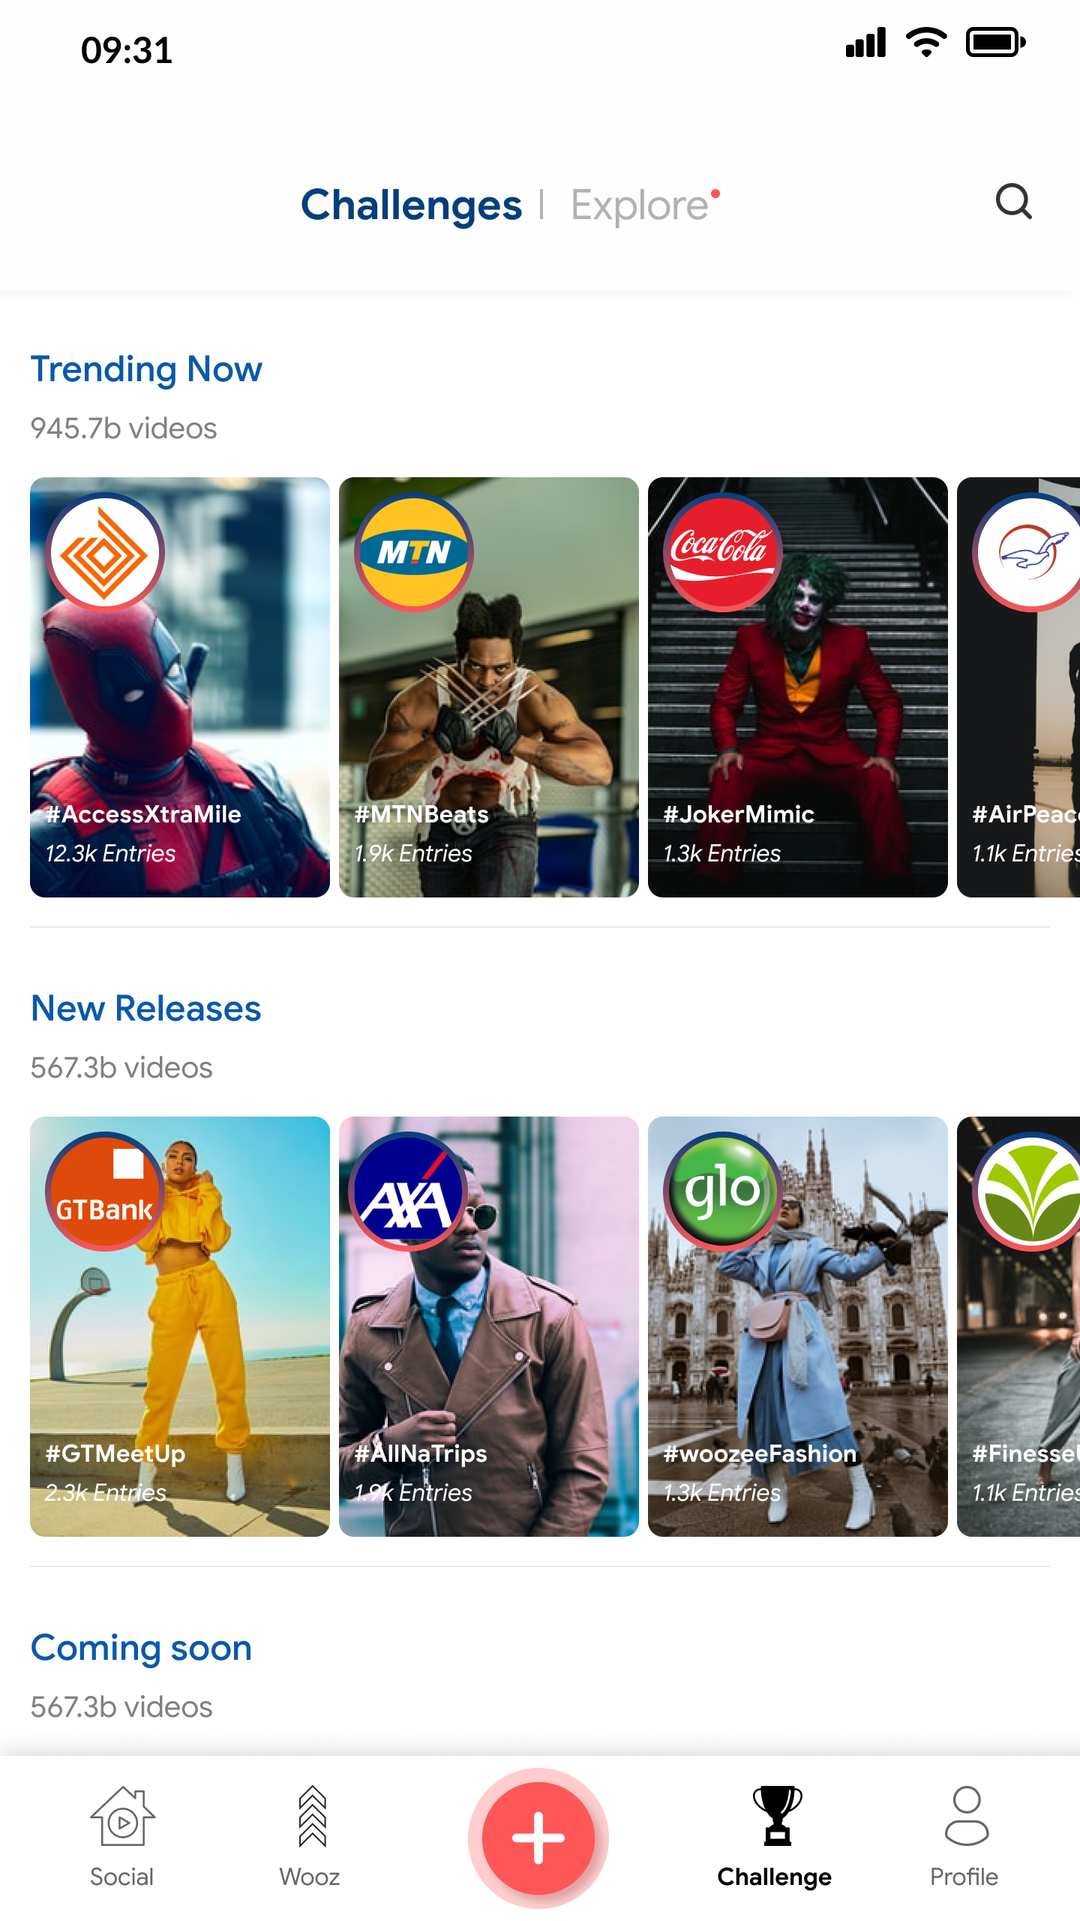This screenshot has height=1921, width=1080.
Task: Open the #Finesse challenge card
Action: click(x=1018, y=1327)
